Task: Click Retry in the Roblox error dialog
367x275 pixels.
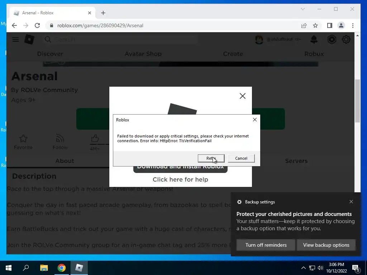Action: point(211,158)
